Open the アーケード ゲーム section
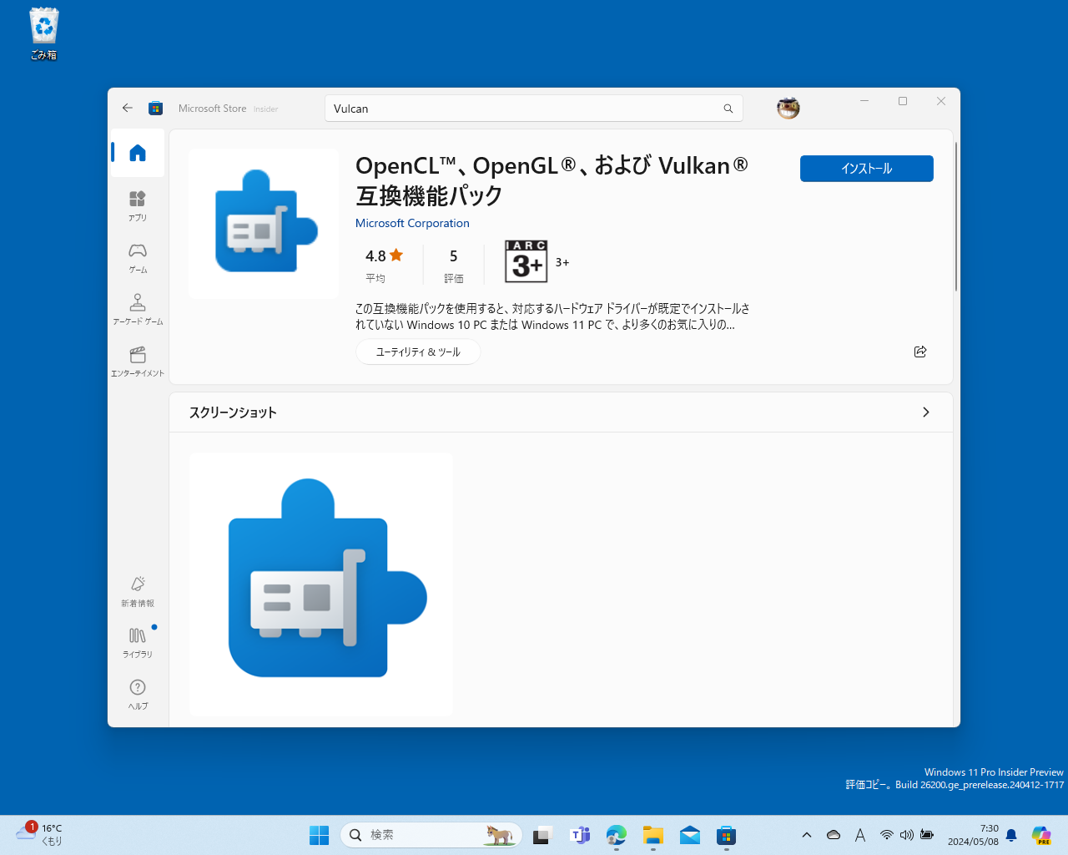 coord(138,309)
